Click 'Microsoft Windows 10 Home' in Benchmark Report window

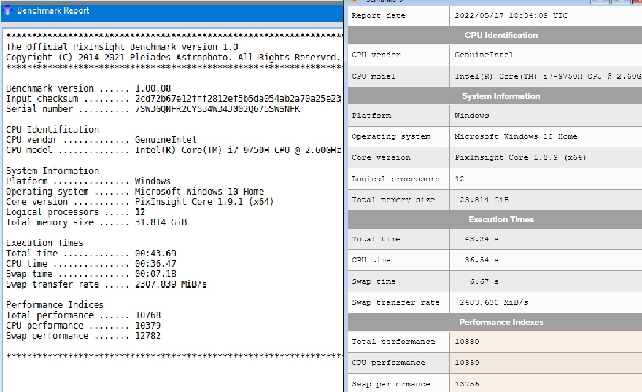coord(199,192)
